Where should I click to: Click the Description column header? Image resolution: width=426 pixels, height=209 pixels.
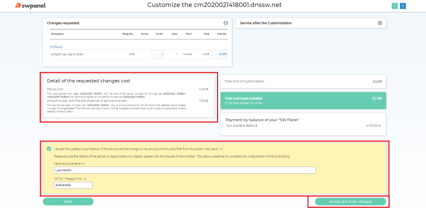57,34
